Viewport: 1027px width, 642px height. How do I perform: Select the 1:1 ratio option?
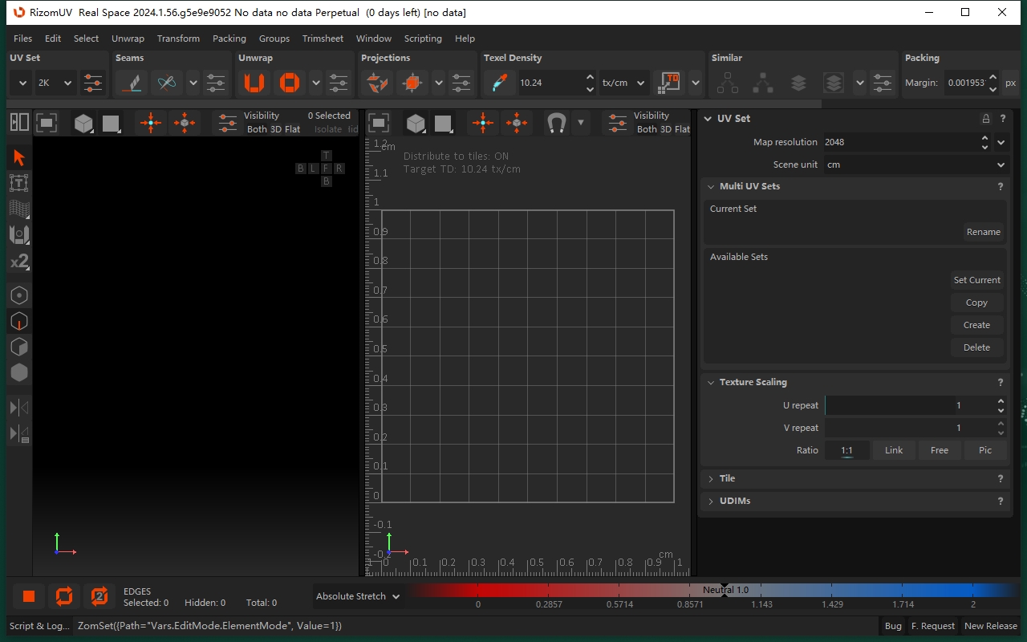click(847, 450)
